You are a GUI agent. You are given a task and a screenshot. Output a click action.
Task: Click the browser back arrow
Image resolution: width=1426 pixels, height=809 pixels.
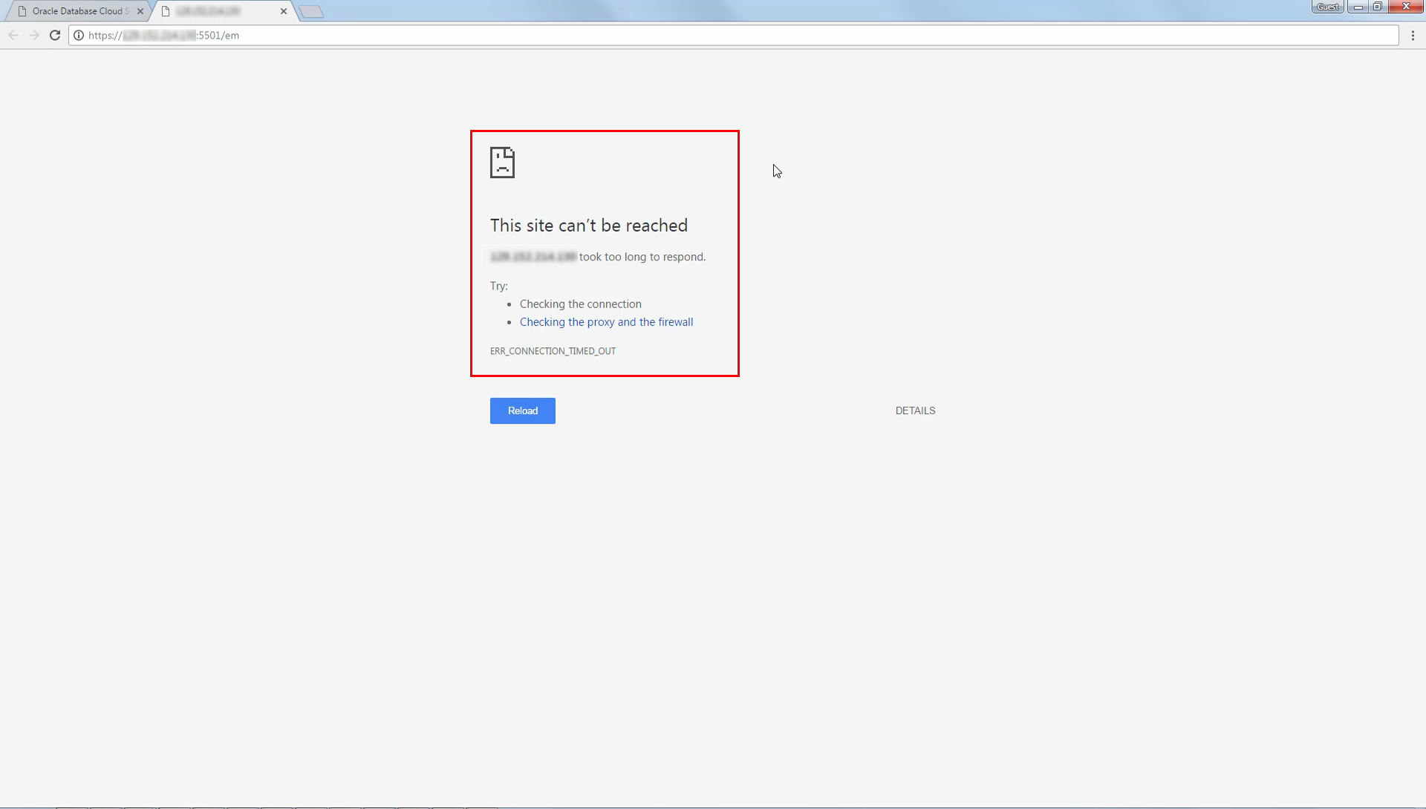pos(13,35)
